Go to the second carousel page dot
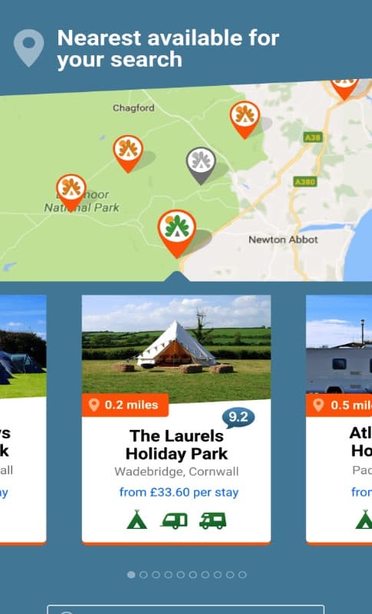Viewport: 372px width, 614px height. pyautogui.click(x=143, y=574)
